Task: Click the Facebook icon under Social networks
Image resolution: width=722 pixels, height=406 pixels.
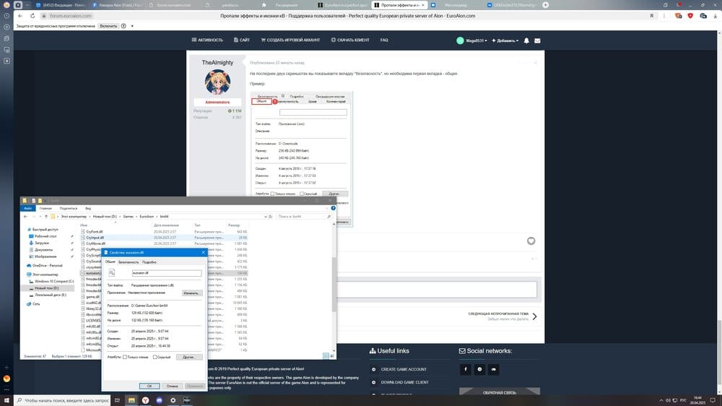Action: (466, 368)
